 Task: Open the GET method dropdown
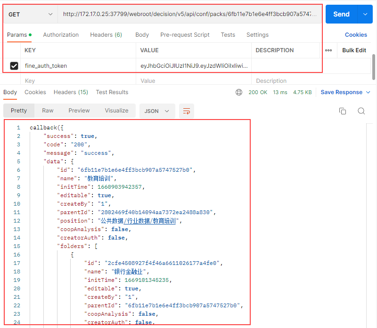coord(31,15)
